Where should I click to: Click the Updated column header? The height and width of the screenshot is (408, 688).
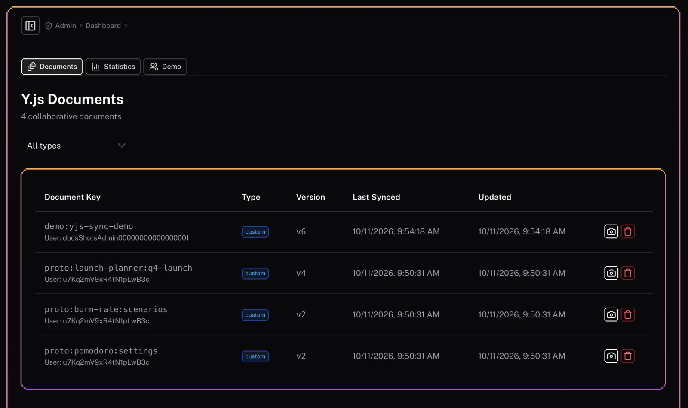pos(494,197)
